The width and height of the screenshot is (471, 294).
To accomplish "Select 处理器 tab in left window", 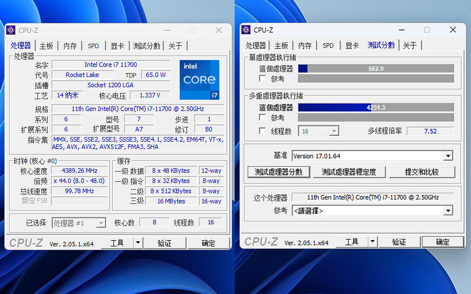I will (x=20, y=46).
